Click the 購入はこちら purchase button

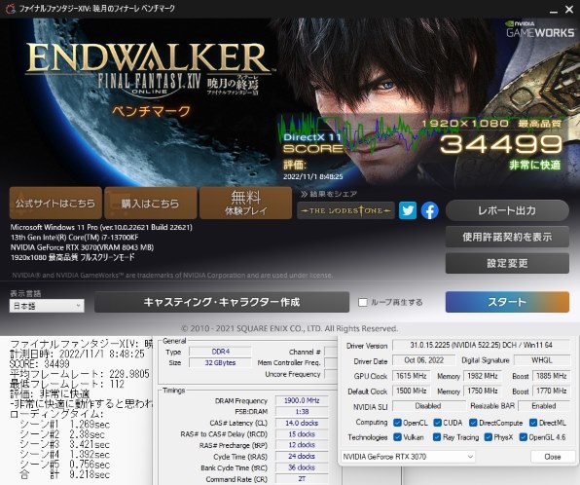pyautogui.click(x=150, y=203)
